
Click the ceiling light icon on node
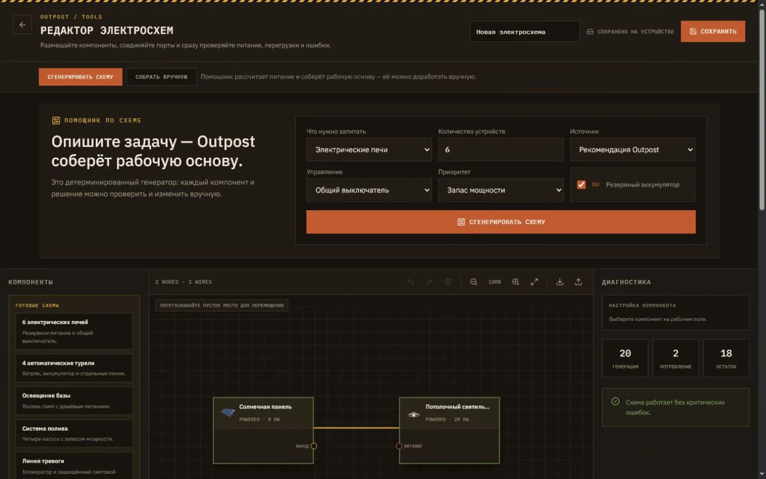point(413,414)
